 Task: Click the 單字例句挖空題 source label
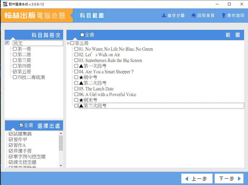(30, 157)
